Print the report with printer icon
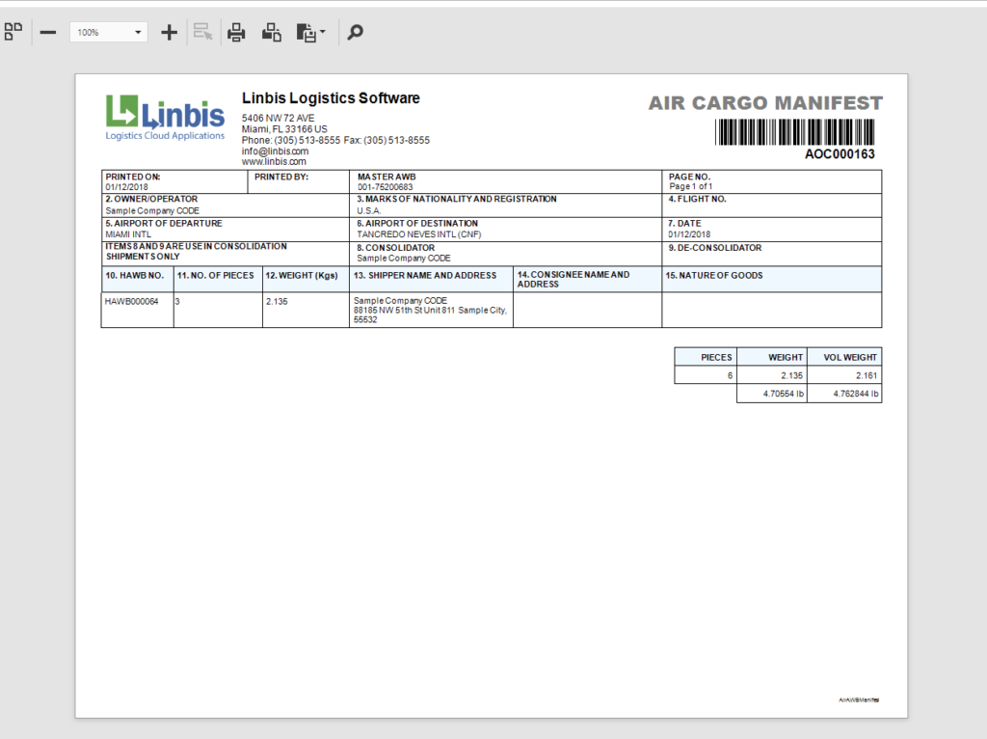This screenshot has height=739, width=987. (x=236, y=32)
